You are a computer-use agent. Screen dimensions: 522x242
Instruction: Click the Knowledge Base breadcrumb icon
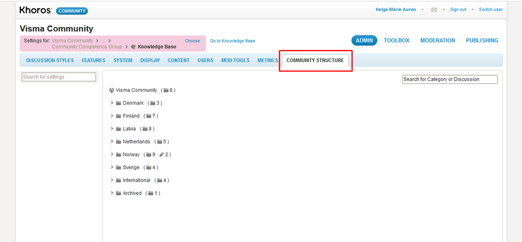tap(133, 47)
